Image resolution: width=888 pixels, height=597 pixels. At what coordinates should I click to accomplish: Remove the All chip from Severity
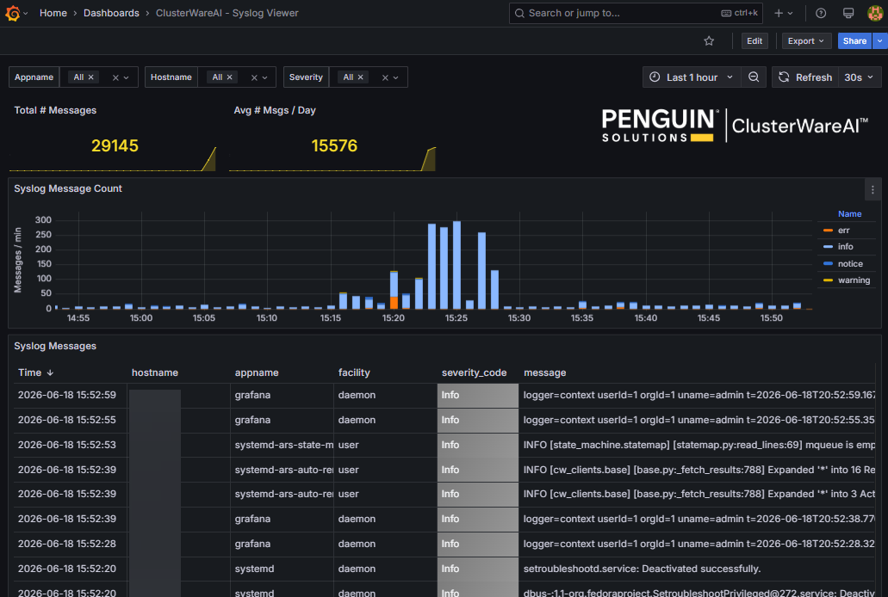[x=360, y=77]
